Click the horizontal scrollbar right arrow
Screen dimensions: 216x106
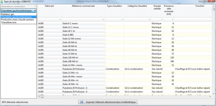(x=210, y=97)
